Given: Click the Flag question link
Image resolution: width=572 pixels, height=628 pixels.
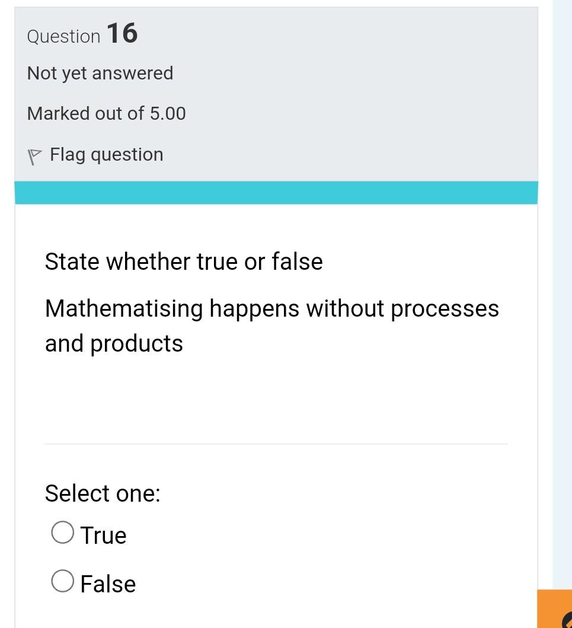Looking at the screenshot, I should (107, 154).
